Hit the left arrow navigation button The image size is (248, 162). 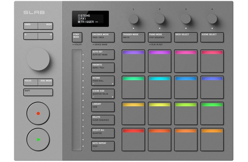[31, 36]
